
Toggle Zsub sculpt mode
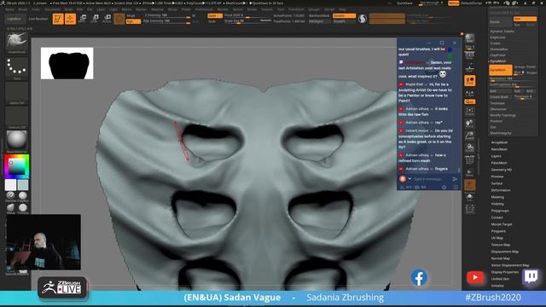tap(212, 21)
